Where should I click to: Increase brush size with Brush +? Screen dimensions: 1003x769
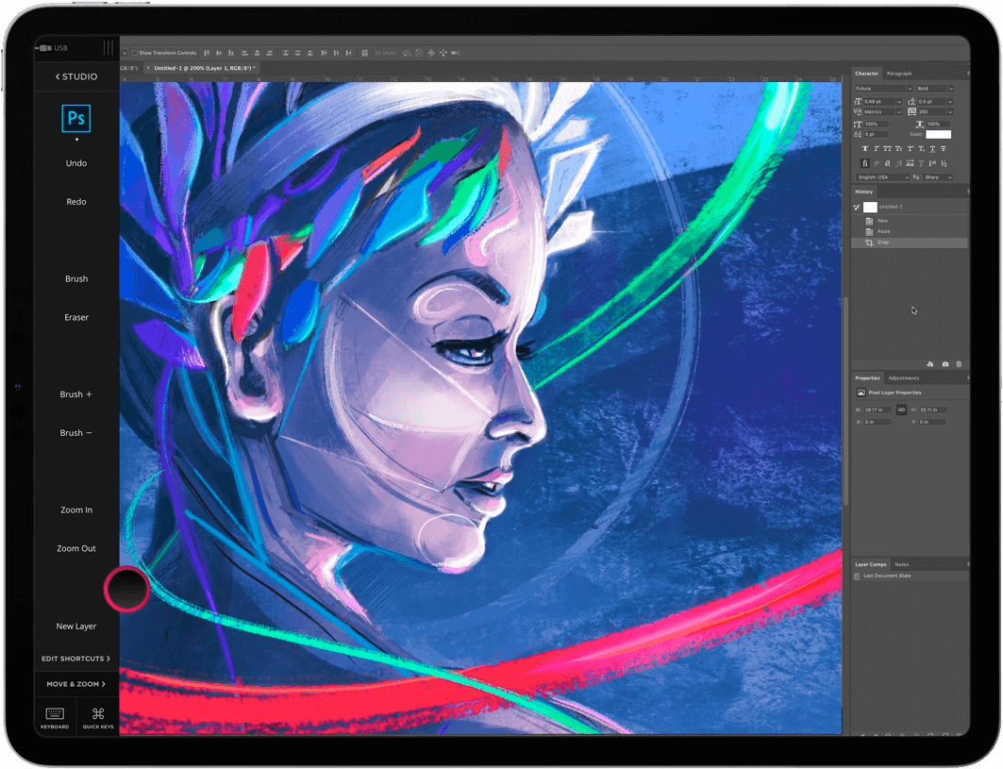click(76, 394)
